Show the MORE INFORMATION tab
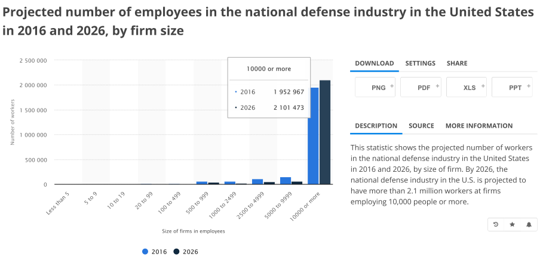Screen dimensions: 546x266 point(478,126)
